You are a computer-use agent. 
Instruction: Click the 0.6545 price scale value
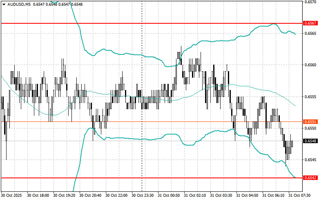pos(310,160)
